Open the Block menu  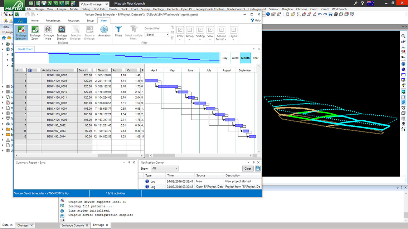point(124,9)
